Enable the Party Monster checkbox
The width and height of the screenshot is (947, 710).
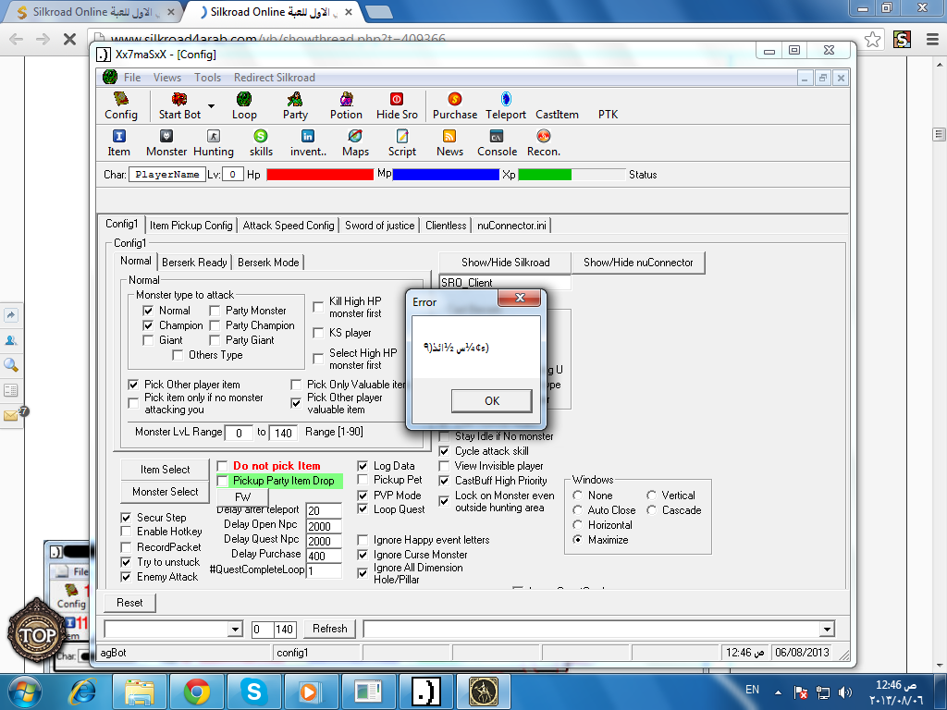tap(215, 311)
